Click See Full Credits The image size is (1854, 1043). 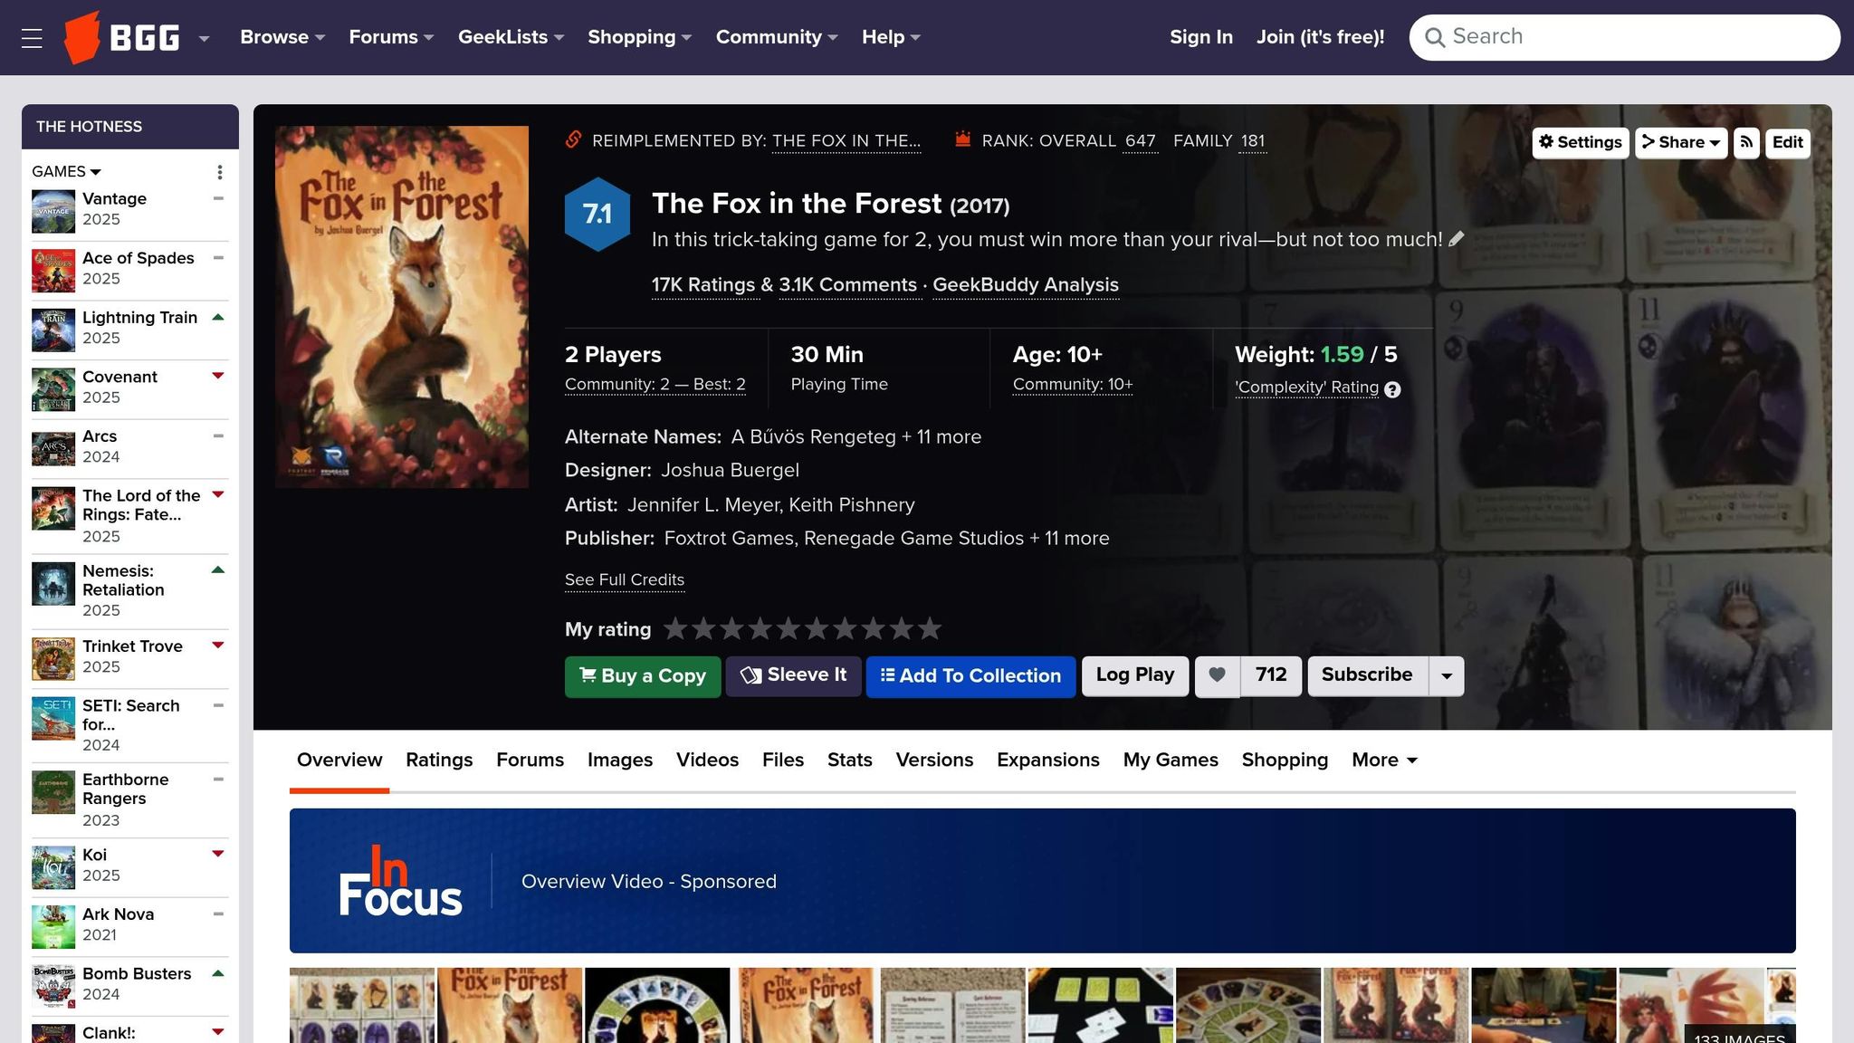point(625,579)
